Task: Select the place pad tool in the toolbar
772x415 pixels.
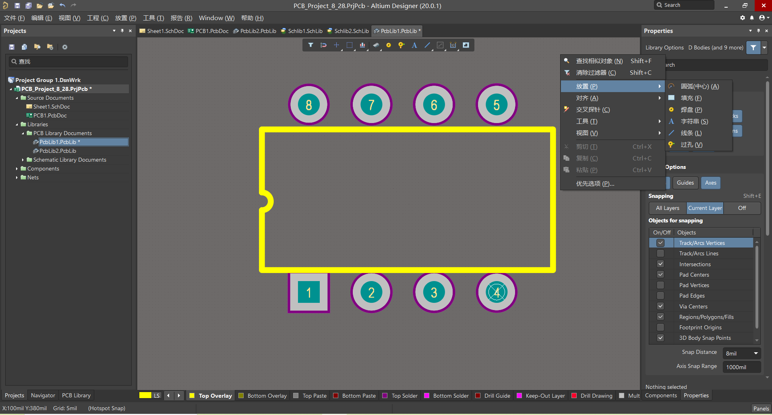Action: click(x=389, y=45)
